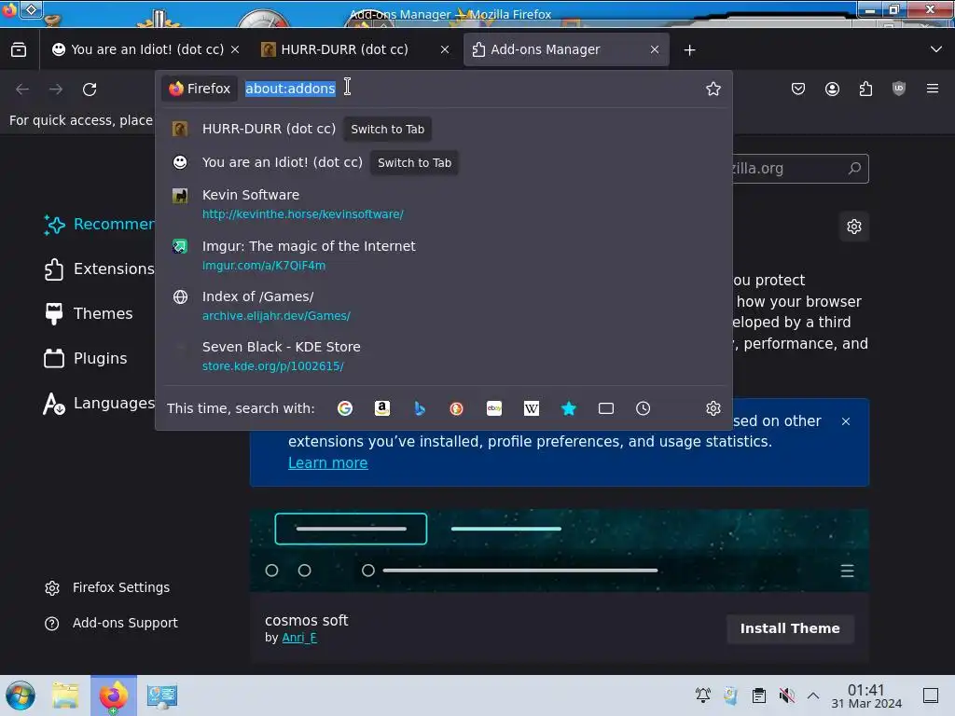Unmute the volume tray icon
The height and width of the screenshot is (716, 955).
click(x=787, y=695)
